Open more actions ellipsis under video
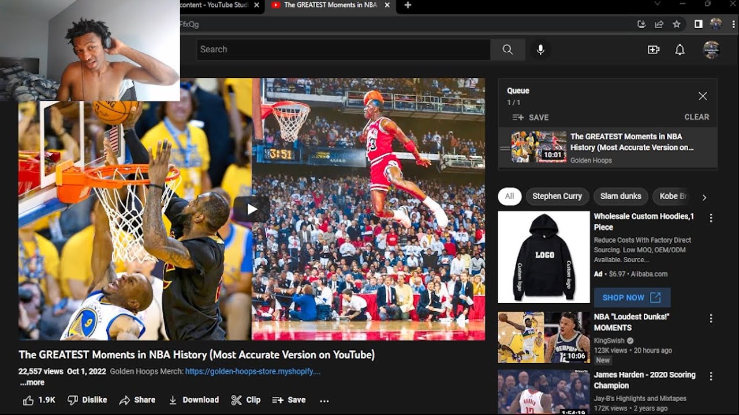Screen dimensions: 739x415 click(x=324, y=400)
